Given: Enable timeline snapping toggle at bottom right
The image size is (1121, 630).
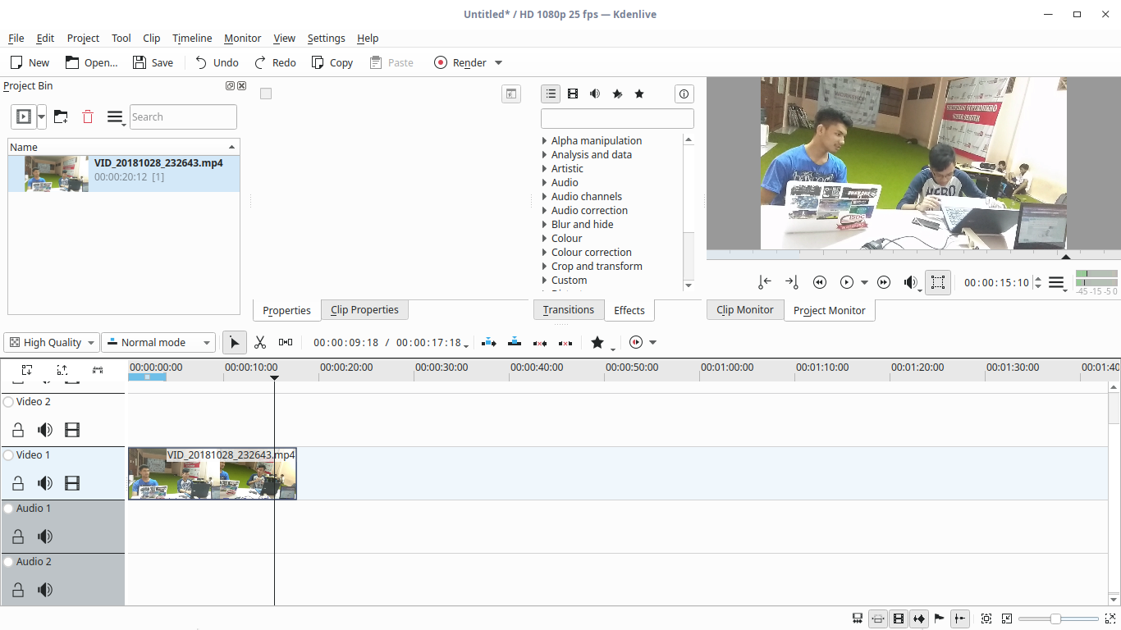Looking at the screenshot, I should [x=959, y=619].
